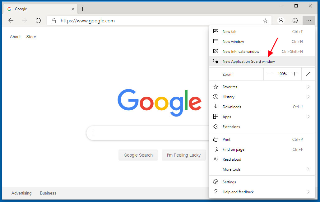Click the Read aloud icon
The image size is (320, 202).
(x=216, y=159)
